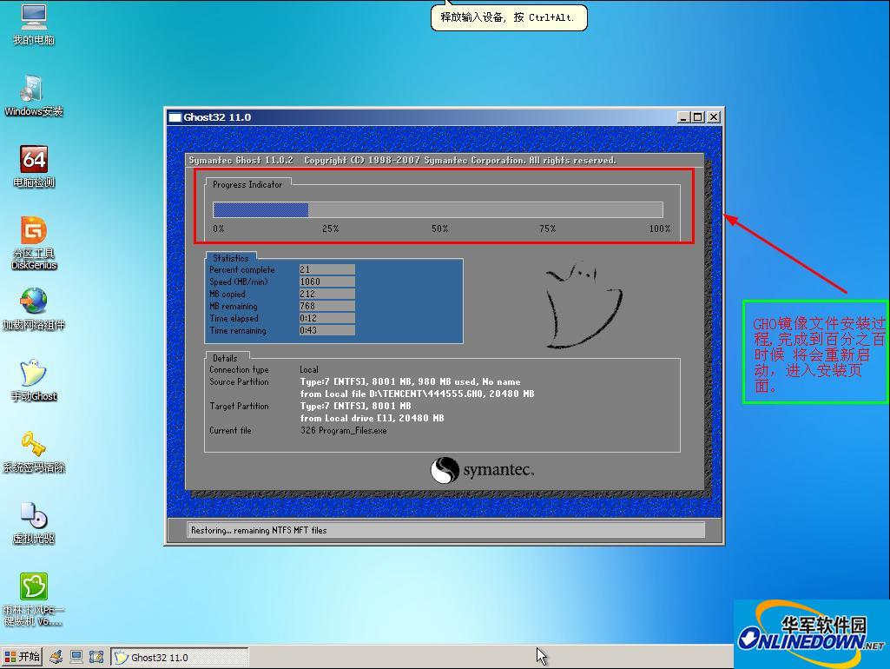Open the 我的电脑 desktop icon
The height and width of the screenshot is (669, 890).
34,24
